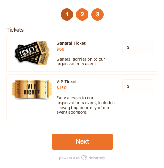Focus the General Ticket quantity field
Screen dimensions: 164x168
138,48
